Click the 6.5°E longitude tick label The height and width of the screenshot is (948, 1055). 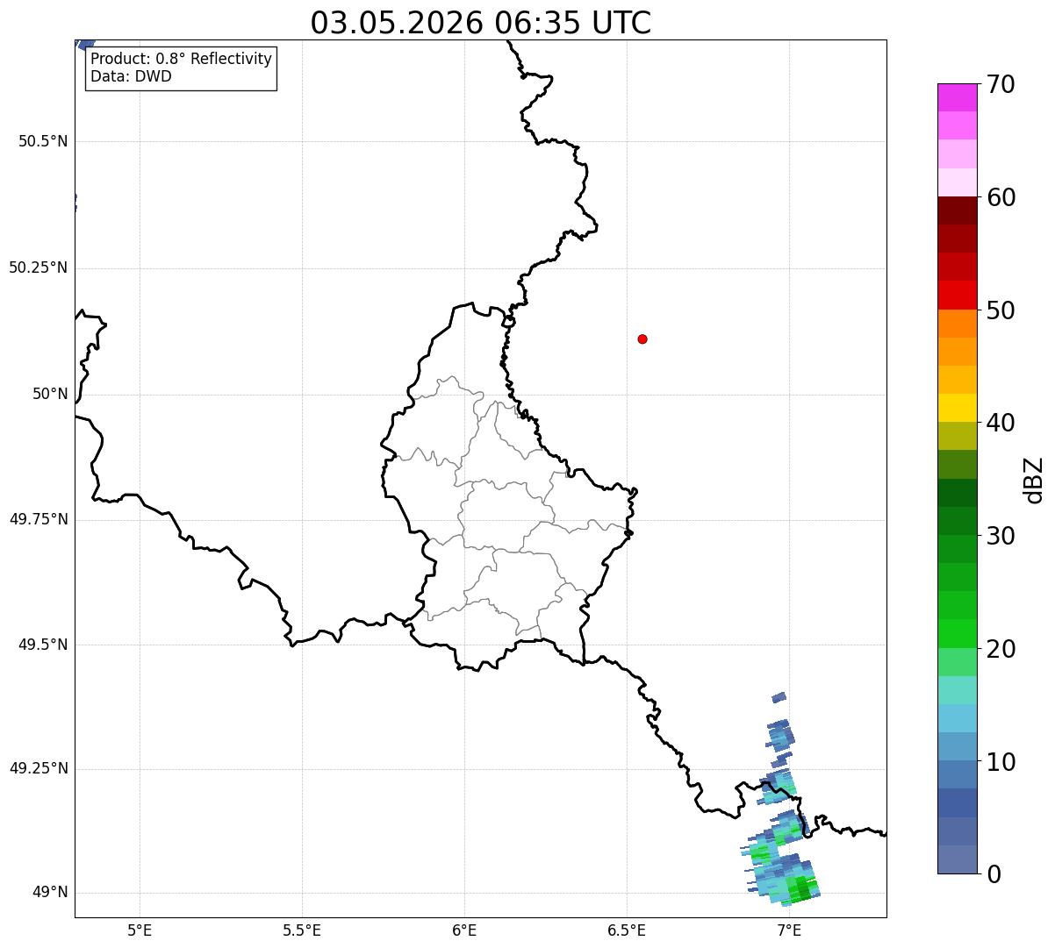point(627,930)
